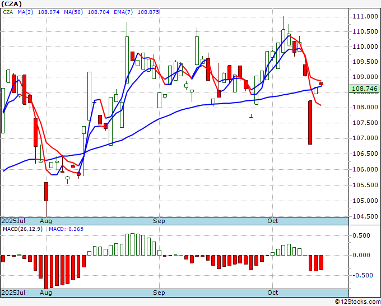The image size is (381, 306).
Task: Click the EMA(7) indicator label
Action: pyautogui.click(x=123, y=12)
